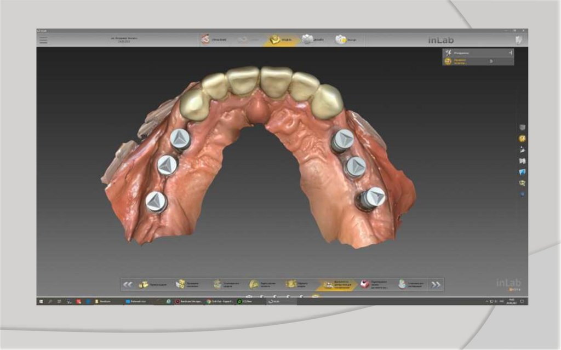Select the step with red and white tooth icon
This screenshot has height=350, width=561.
tap(374, 284)
